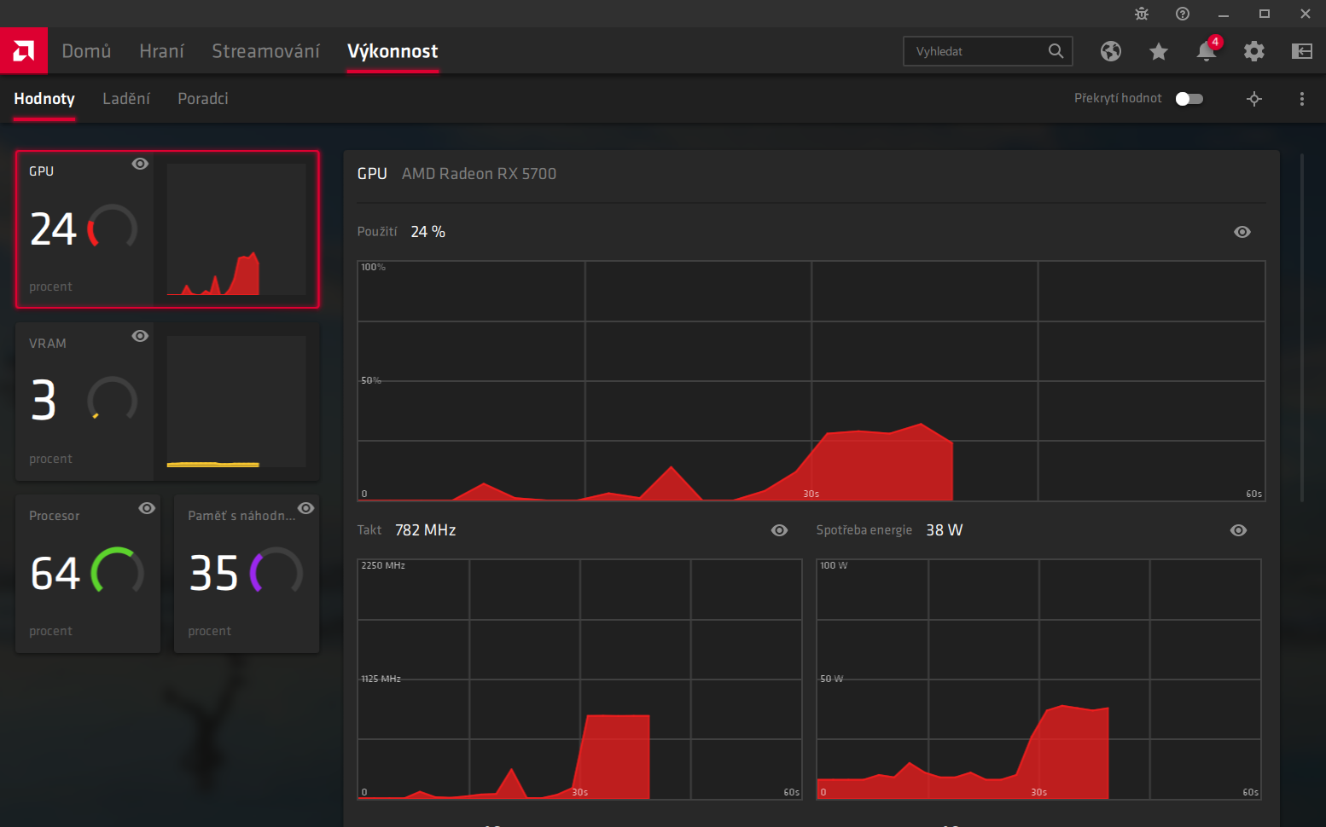Open the Poradci sub-tab
The height and width of the screenshot is (827, 1326).
(203, 99)
